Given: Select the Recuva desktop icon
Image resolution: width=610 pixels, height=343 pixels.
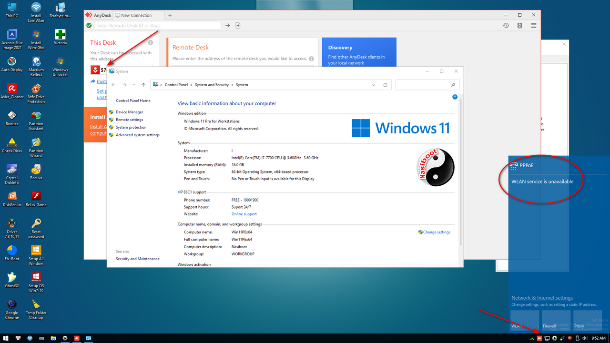Looking at the screenshot, I should (x=36, y=172).
